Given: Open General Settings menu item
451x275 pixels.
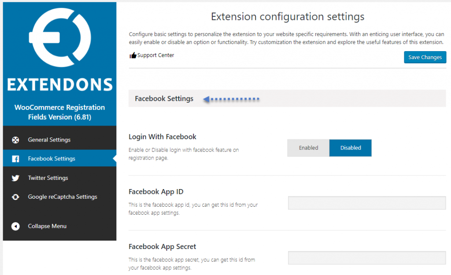Looking at the screenshot, I should click(59, 140).
